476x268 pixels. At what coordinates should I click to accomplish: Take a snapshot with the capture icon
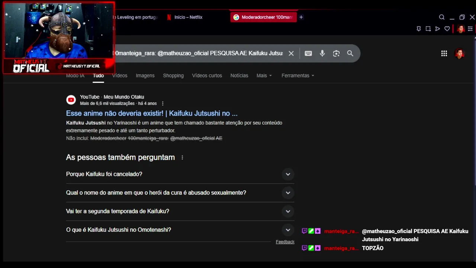tap(428, 29)
